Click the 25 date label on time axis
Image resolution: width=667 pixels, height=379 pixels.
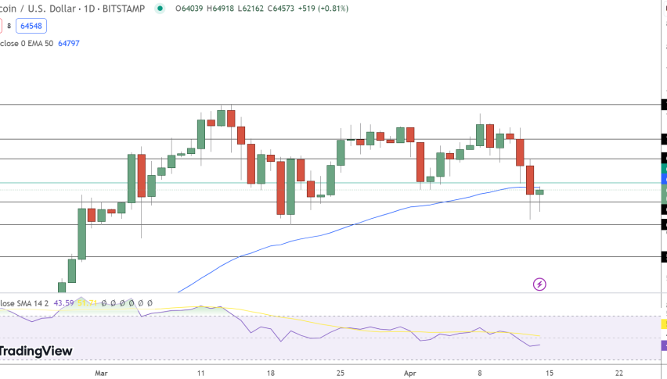click(341, 373)
